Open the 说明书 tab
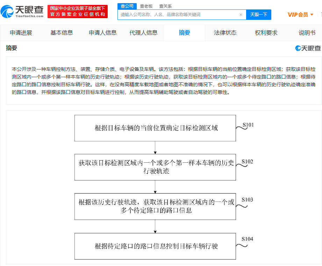 (307, 33)
